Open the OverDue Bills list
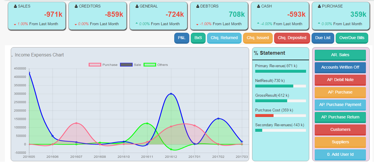The height and width of the screenshot is (163, 374). (x=352, y=38)
